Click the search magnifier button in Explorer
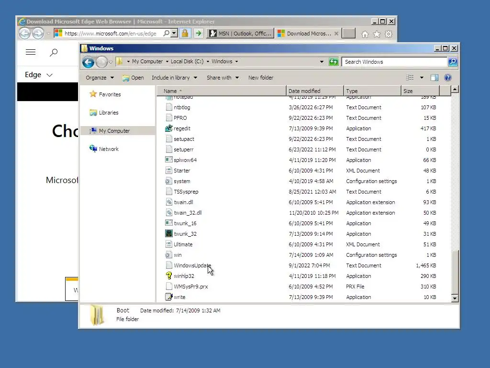Image resolution: width=490 pixels, height=368 pixels. click(453, 62)
